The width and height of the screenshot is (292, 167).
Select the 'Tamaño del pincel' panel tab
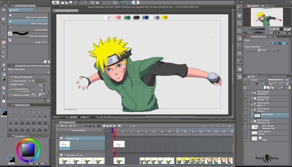pos(21,105)
